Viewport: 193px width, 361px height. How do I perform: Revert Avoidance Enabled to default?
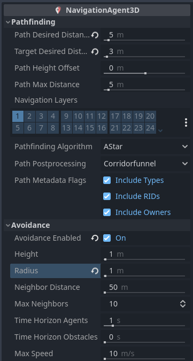pos(95,238)
